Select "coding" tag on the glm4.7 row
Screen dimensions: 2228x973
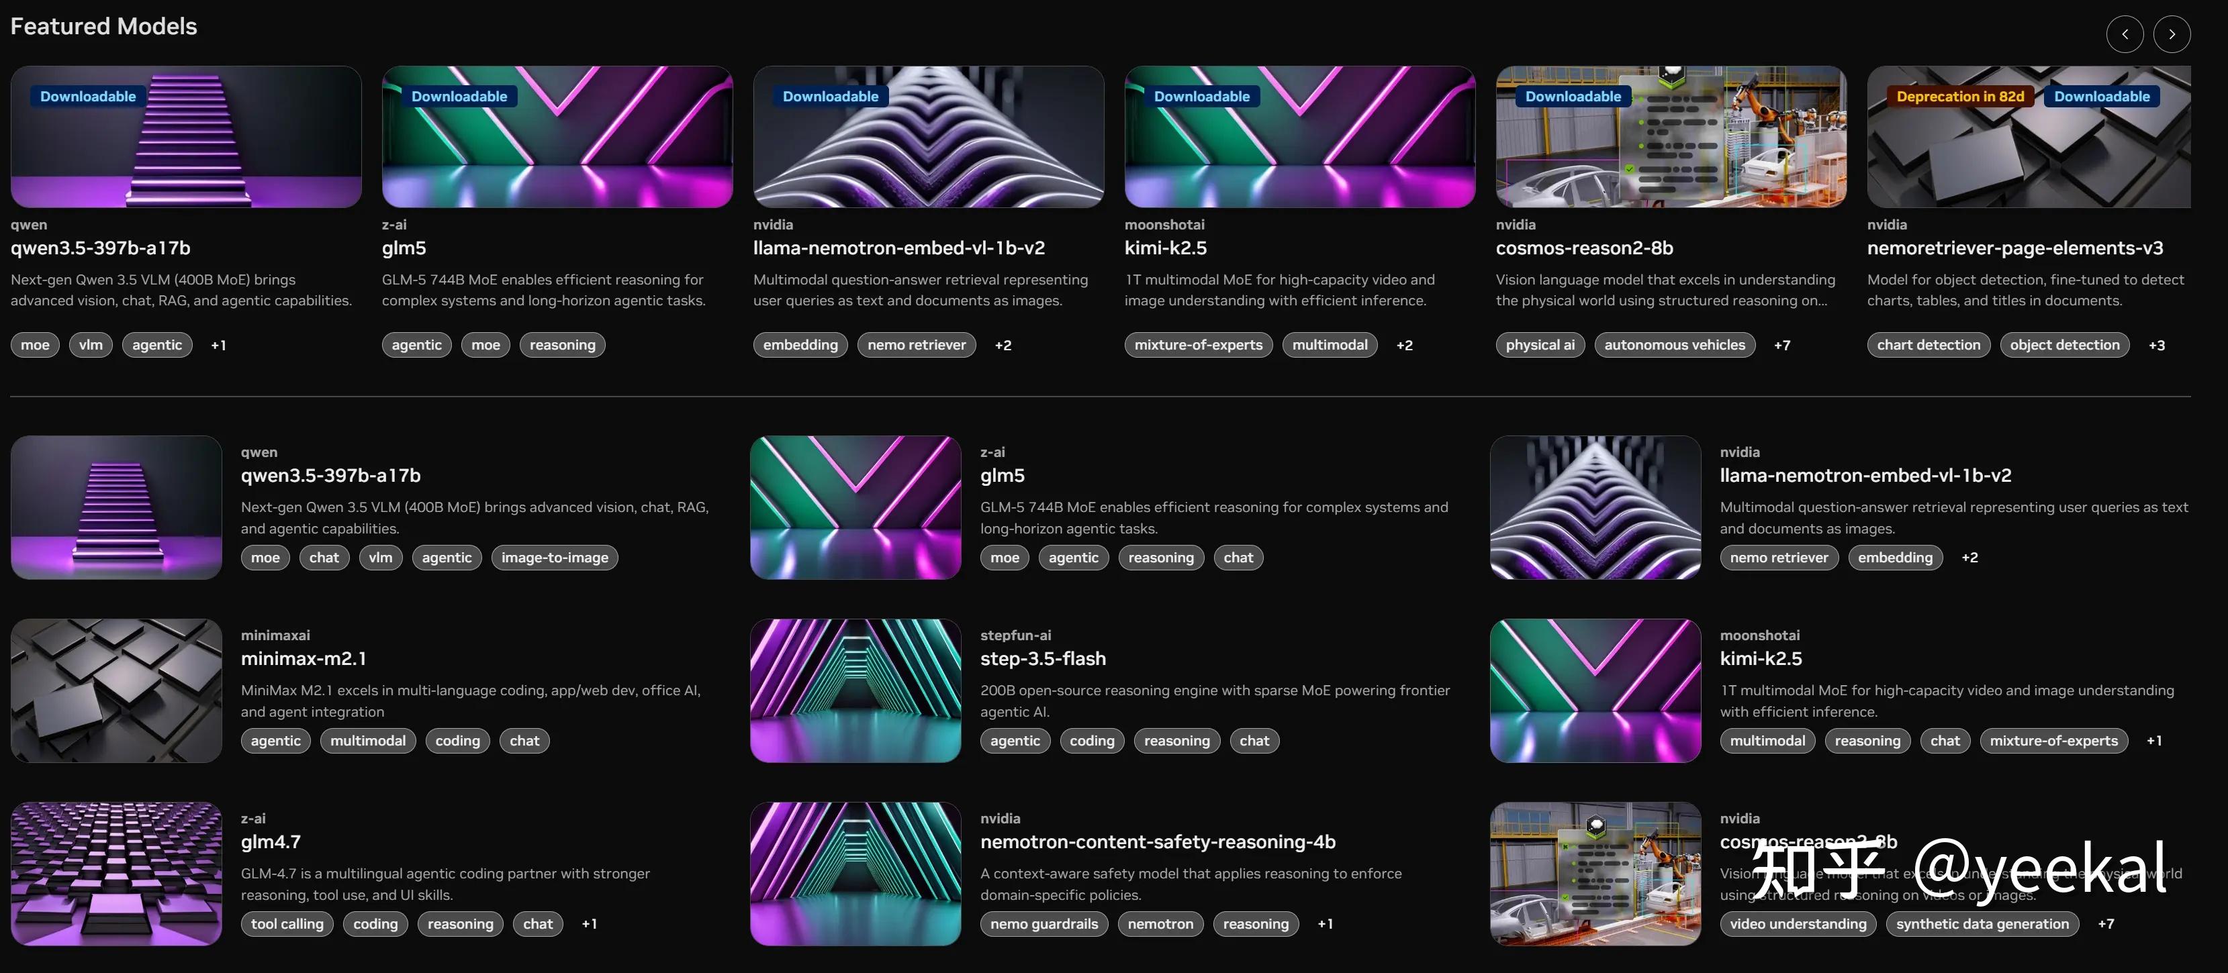(375, 924)
